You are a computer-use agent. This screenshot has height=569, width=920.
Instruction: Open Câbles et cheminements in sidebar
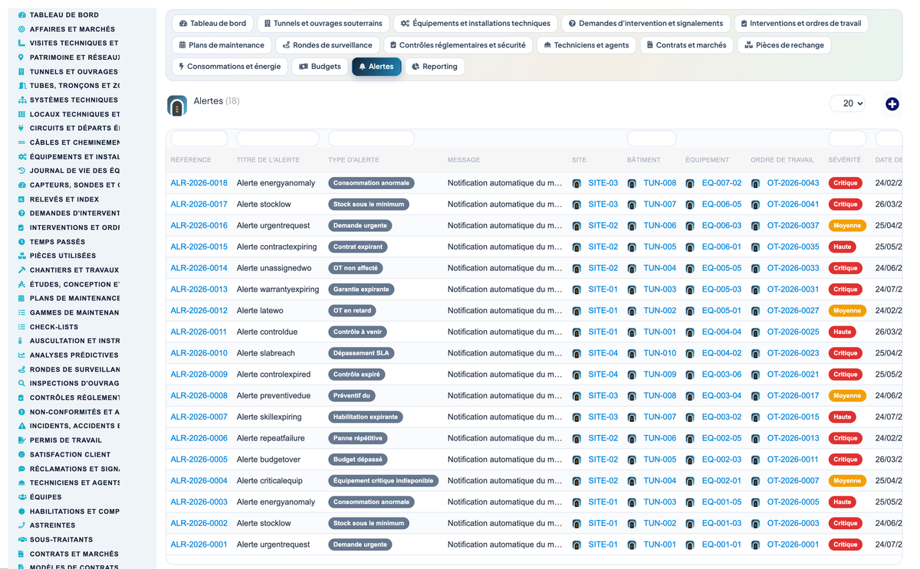coord(74,142)
